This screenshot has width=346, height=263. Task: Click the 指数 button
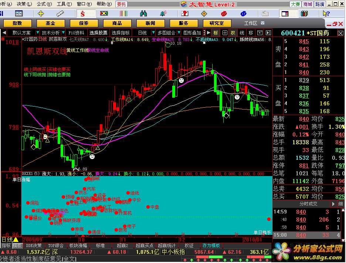pos(17,23)
